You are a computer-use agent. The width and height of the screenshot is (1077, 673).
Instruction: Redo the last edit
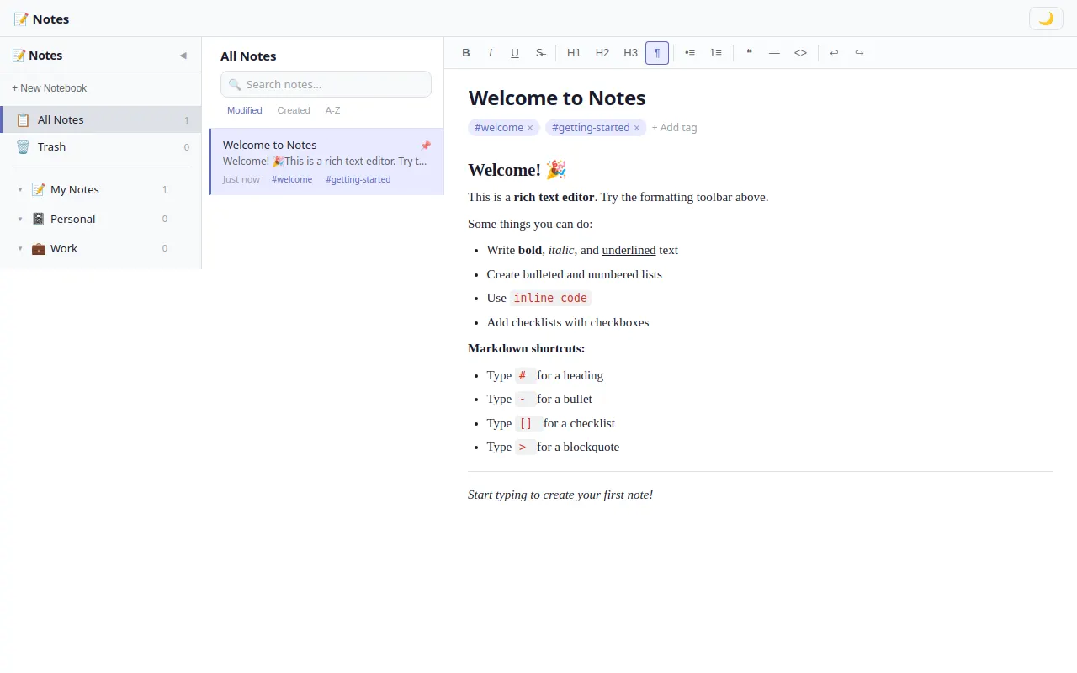pos(859,53)
